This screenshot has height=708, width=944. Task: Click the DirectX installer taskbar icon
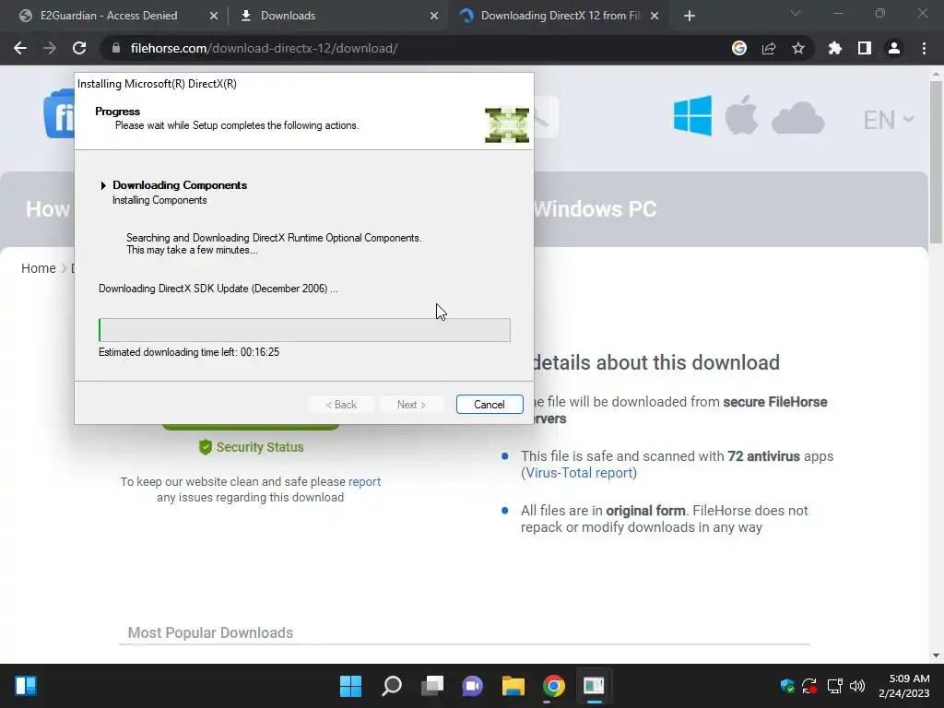(595, 686)
